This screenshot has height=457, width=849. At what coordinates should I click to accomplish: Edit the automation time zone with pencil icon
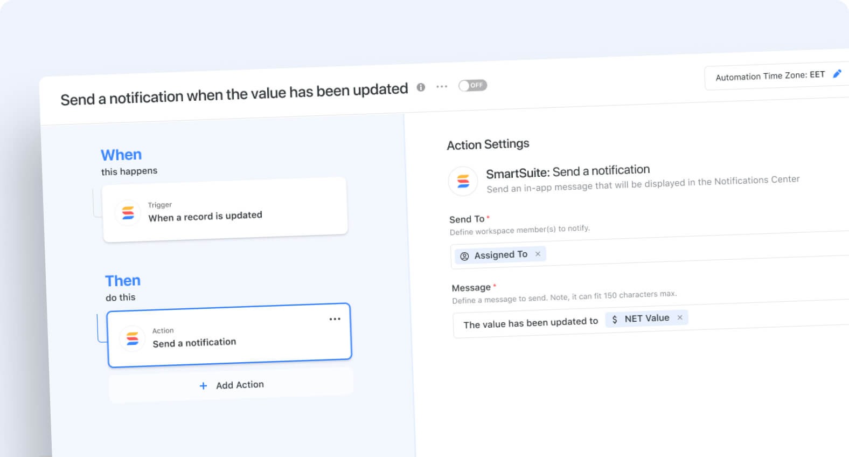click(837, 74)
